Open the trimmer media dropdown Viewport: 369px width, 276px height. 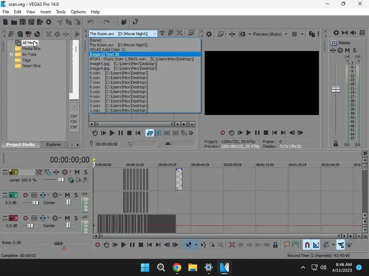[154, 34]
